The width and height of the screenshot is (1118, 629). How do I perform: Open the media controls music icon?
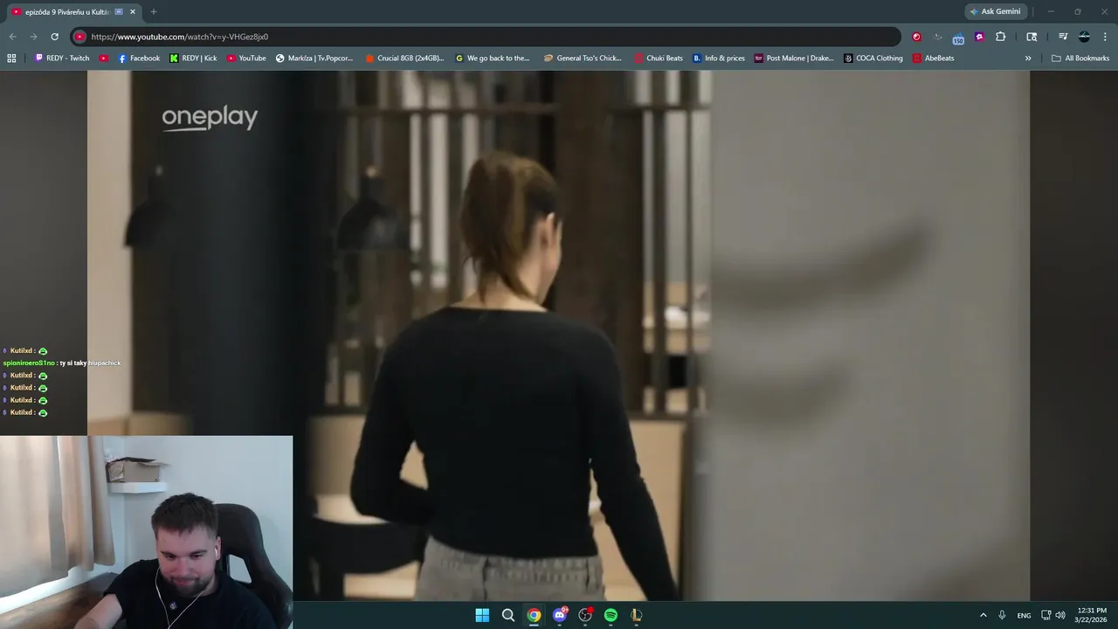tap(1063, 37)
